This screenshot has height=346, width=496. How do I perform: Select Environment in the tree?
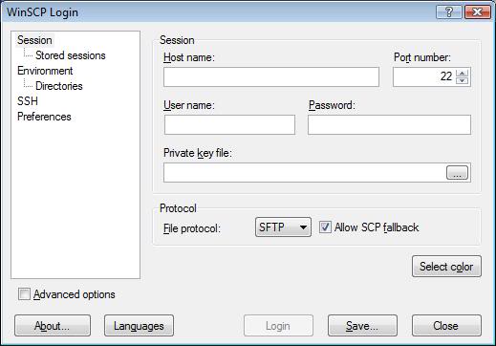click(x=45, y=71)
